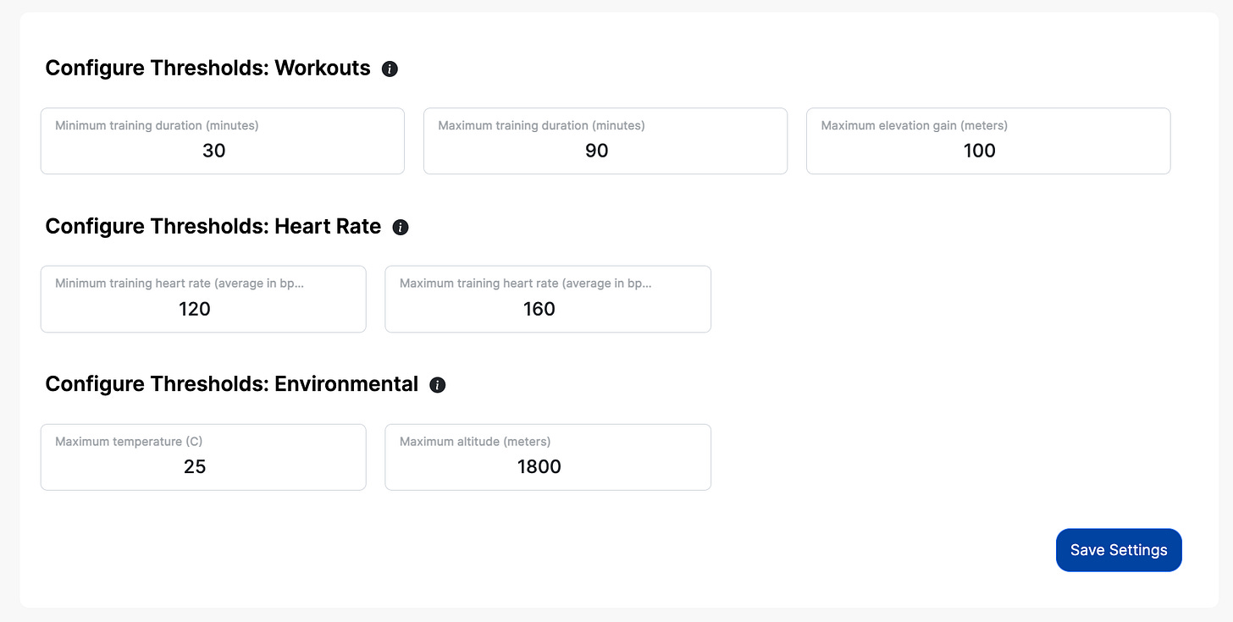Click the value 30 in minimum duration
This screenshot has width=1233, height=622.
tap(213, 151)
